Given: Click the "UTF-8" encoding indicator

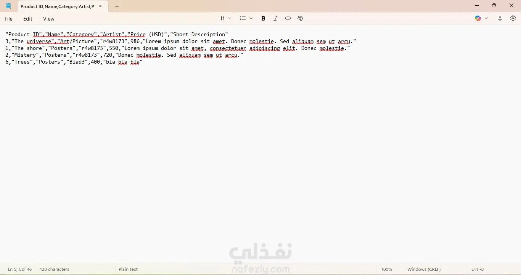Looking at the screenshot, I should 478,269.
